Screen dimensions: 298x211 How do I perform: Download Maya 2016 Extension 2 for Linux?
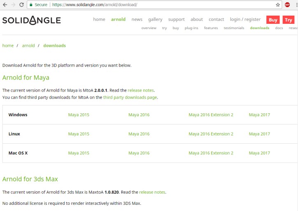(x=211, y=134)
